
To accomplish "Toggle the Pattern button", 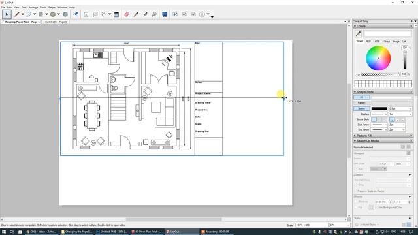I will point(361,103).
